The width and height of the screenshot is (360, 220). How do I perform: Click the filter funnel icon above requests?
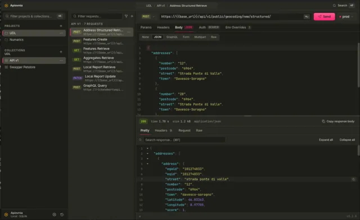[x=126, y=16]
